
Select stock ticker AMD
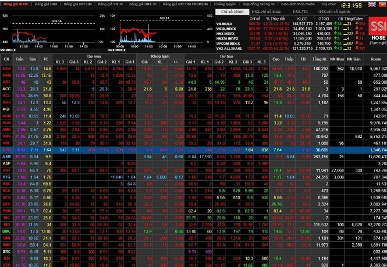coord(6,130)
